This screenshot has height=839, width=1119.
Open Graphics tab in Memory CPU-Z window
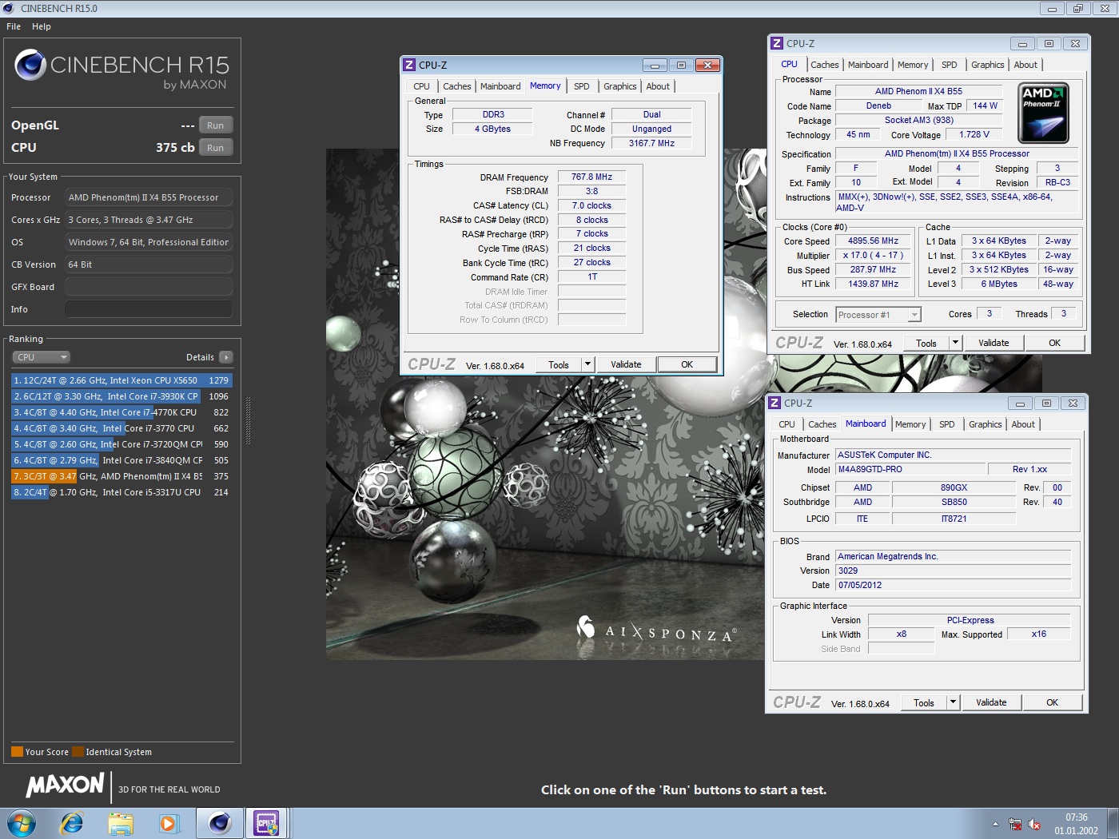pos(620,86)
